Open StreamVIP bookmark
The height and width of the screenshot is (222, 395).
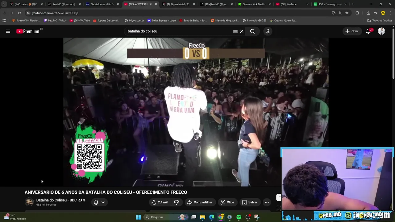point(26,21)
